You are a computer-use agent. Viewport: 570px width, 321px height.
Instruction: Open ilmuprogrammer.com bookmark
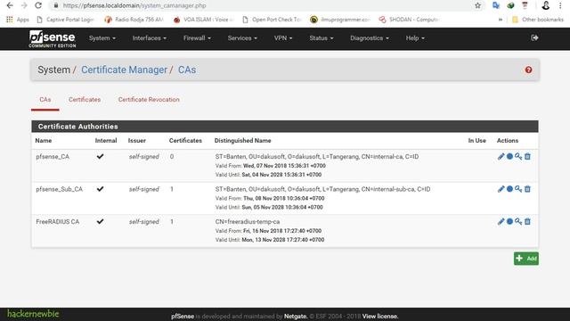coord(340,20)
